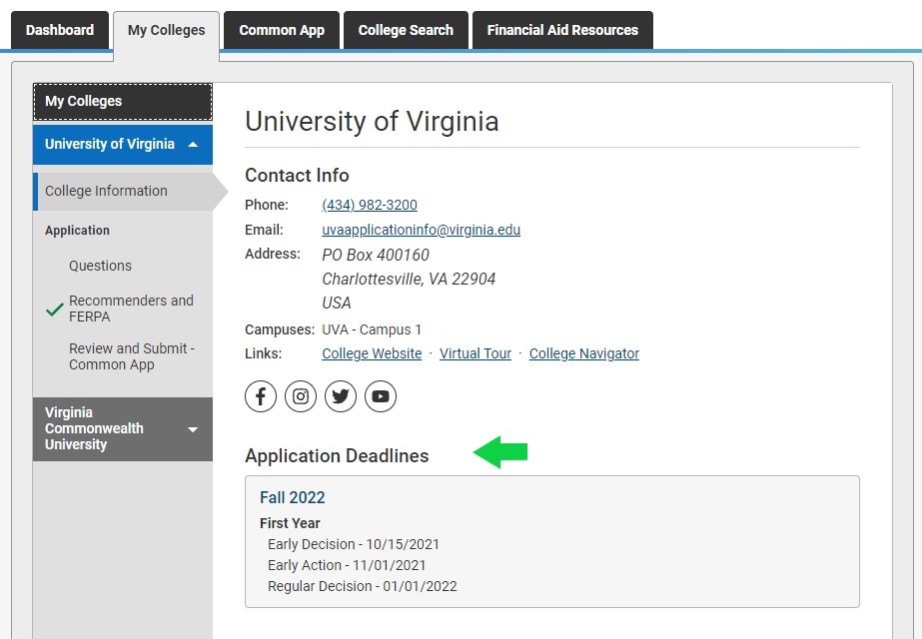Select College Information in the sidebar
The image size is (922, 639).
(106, 191)
